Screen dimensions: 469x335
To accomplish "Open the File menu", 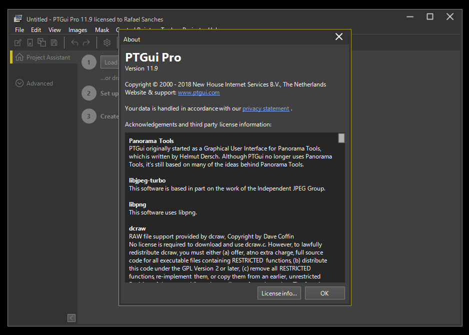I will tap(19, 30).
